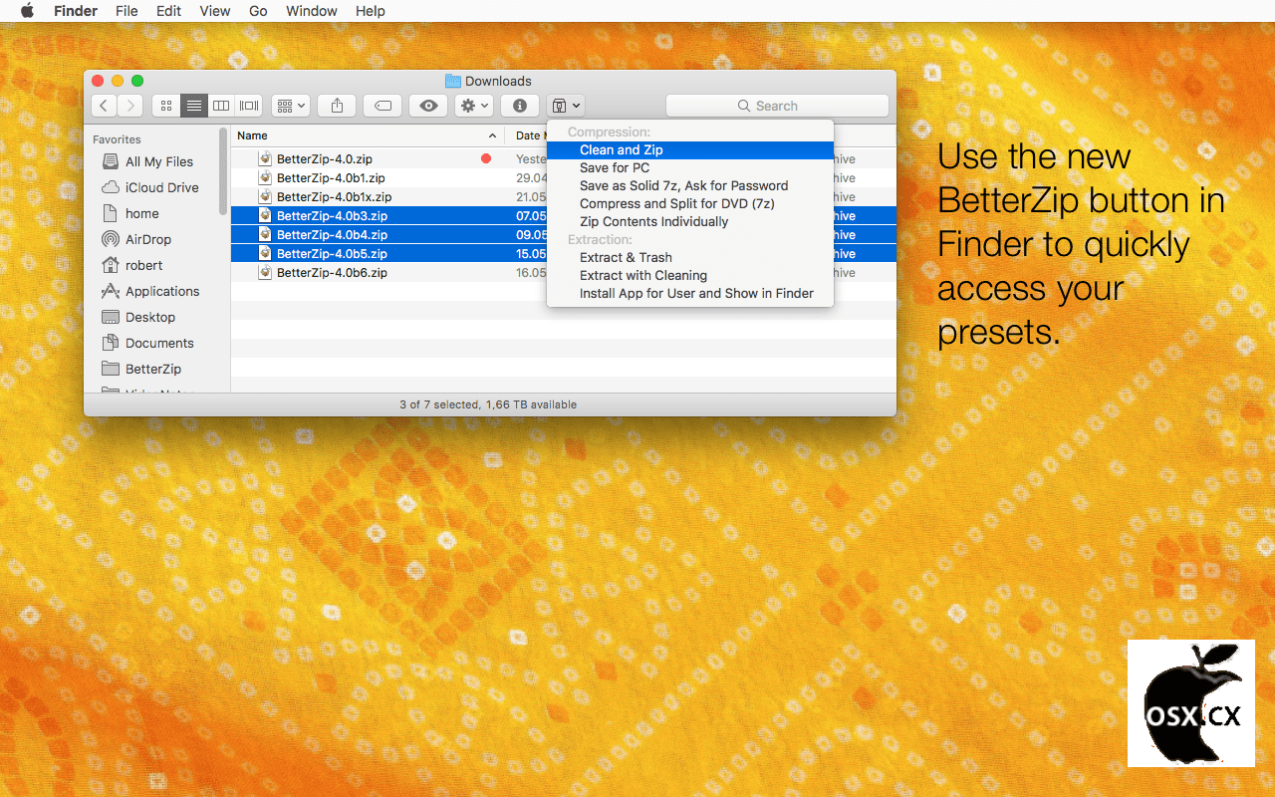Open the Window menu
The width and height of the screenshot is (1275, 797).
click(312, 11)
